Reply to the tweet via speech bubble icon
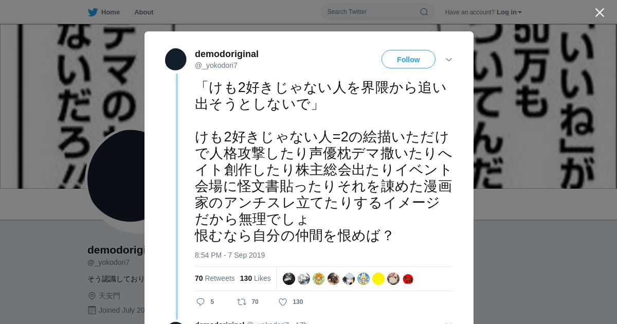617x324 pixels. tap(201, 302)
